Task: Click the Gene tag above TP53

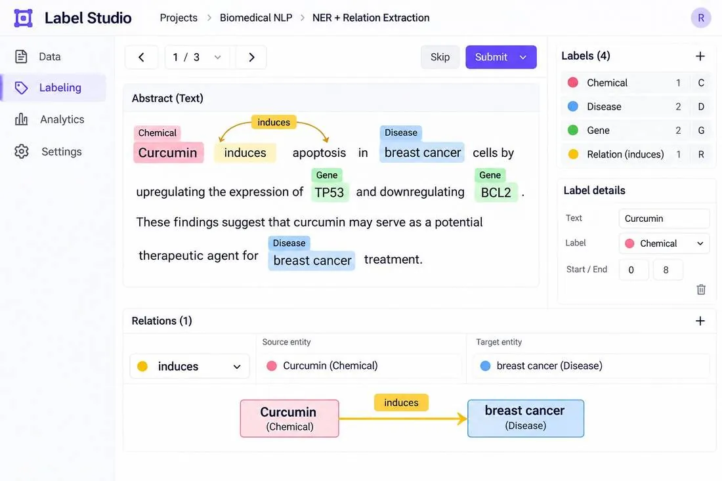Action: [x=326, y=175]
